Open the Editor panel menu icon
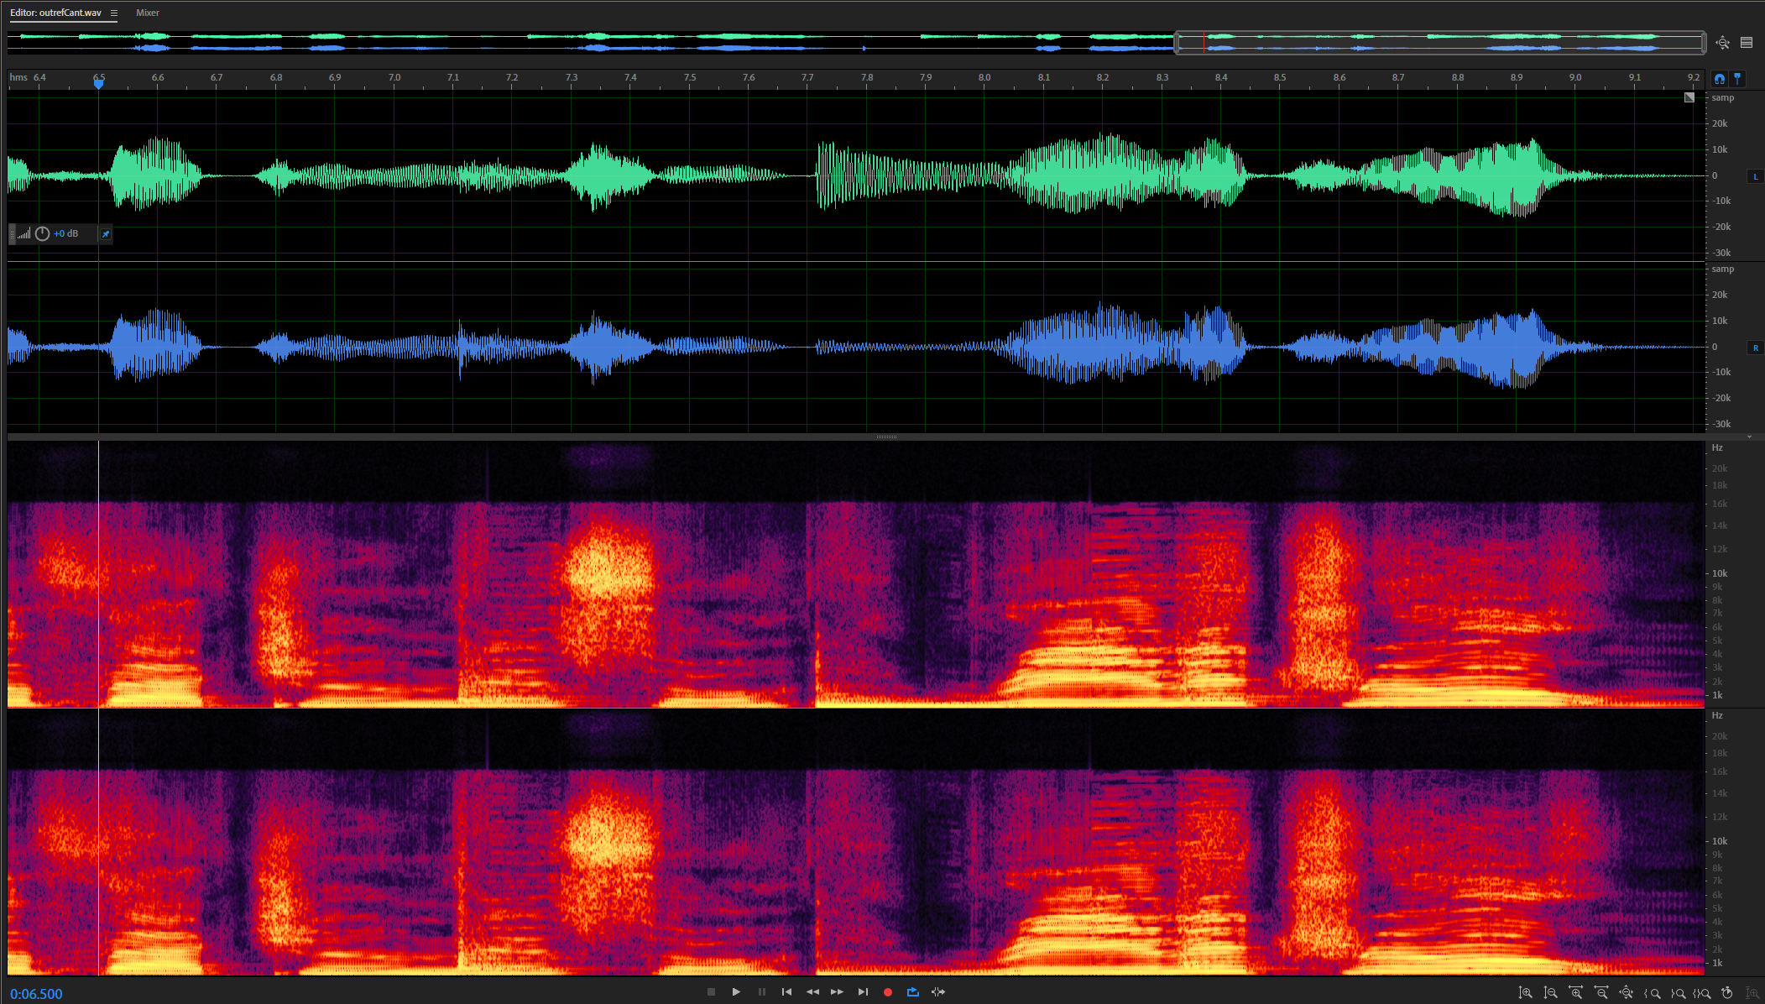This screenshot has width=1765, height=1004. coord(114,13)
